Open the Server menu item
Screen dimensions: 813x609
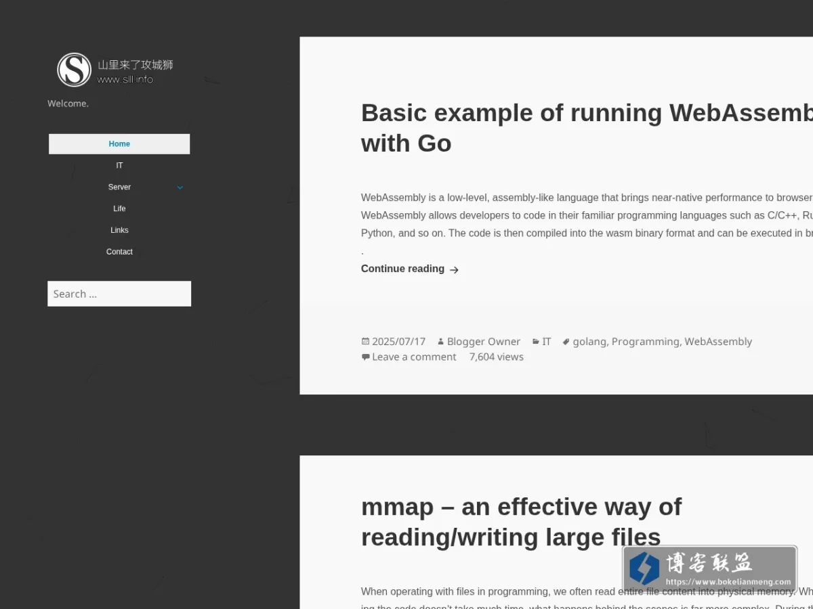(119, 187)
